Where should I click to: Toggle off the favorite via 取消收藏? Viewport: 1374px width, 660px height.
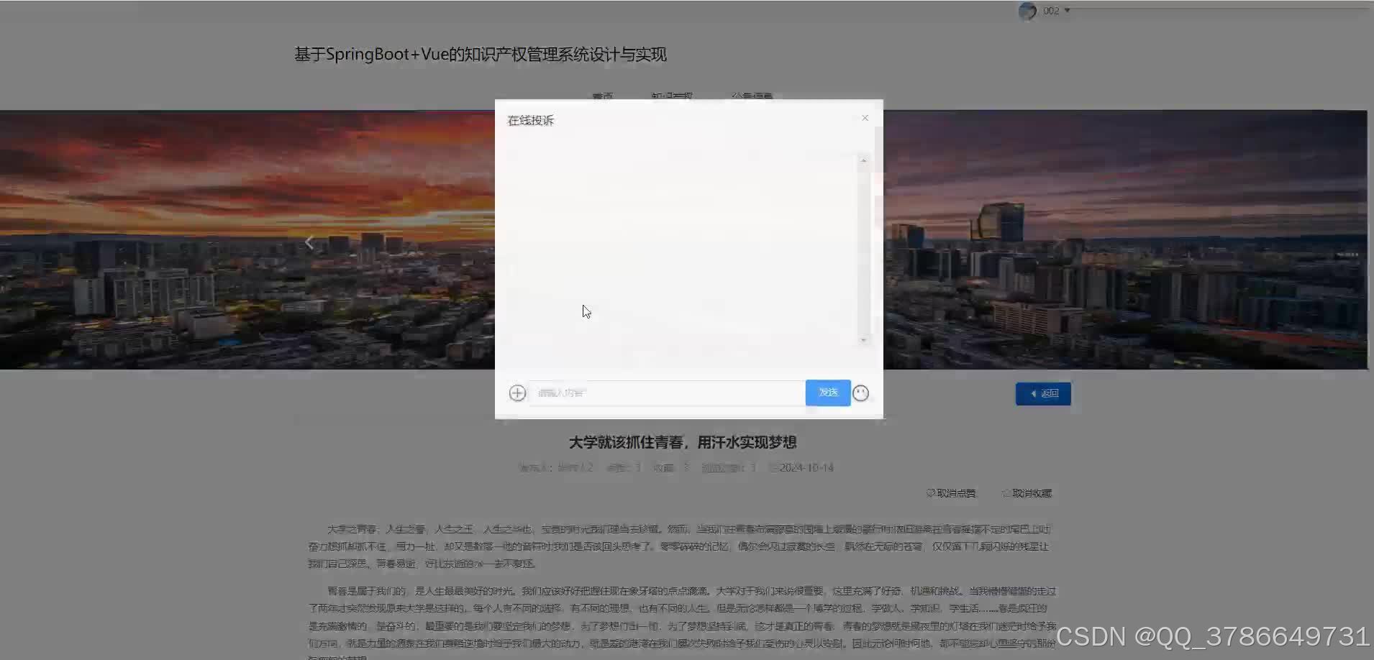1032,492
